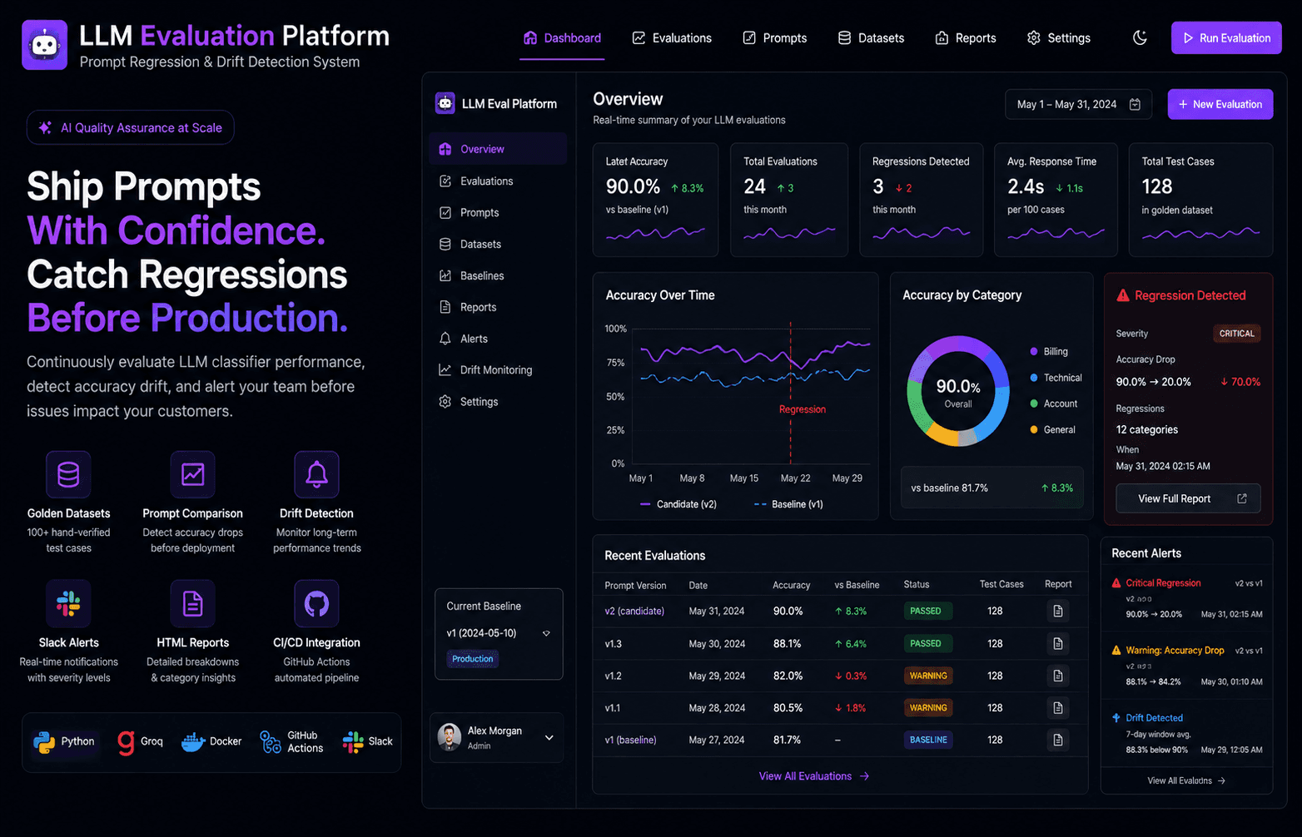Toggle dark mode moon icon

pyautogui.click(x=1140, y=37)
